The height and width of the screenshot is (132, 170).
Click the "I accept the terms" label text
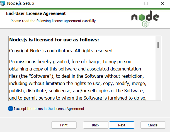click(x=49, y=109)
